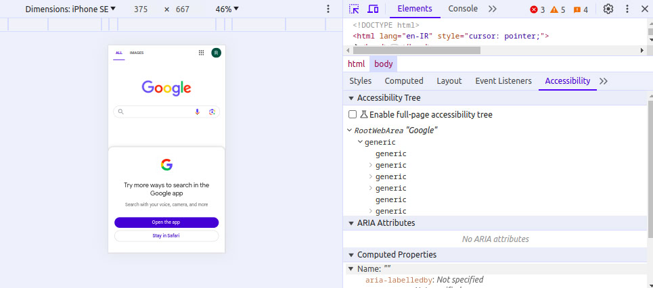
Task: Show more DevTools panels chevron
Action: coord(493,9)
